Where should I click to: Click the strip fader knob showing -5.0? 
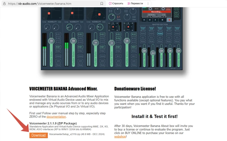[95, 43]
